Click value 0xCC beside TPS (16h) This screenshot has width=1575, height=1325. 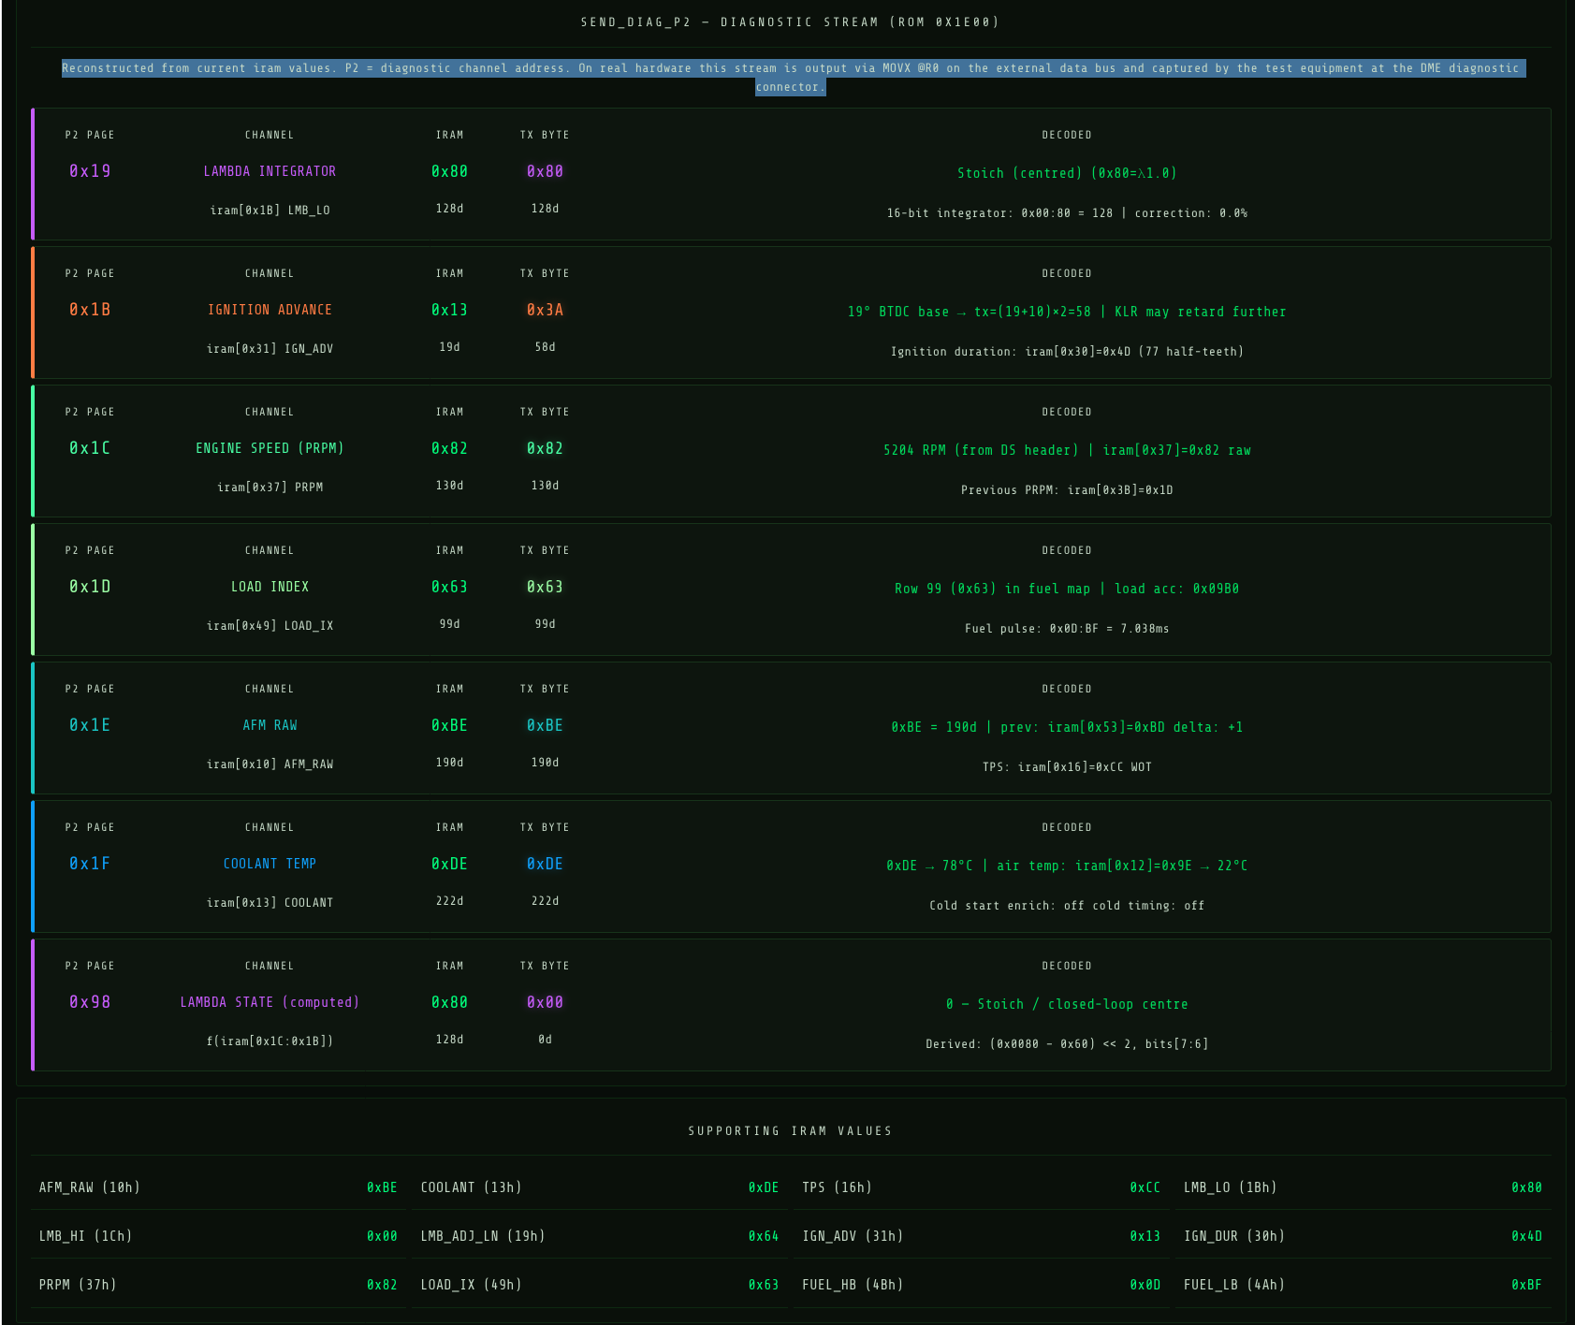[x=1145, y=1187]
